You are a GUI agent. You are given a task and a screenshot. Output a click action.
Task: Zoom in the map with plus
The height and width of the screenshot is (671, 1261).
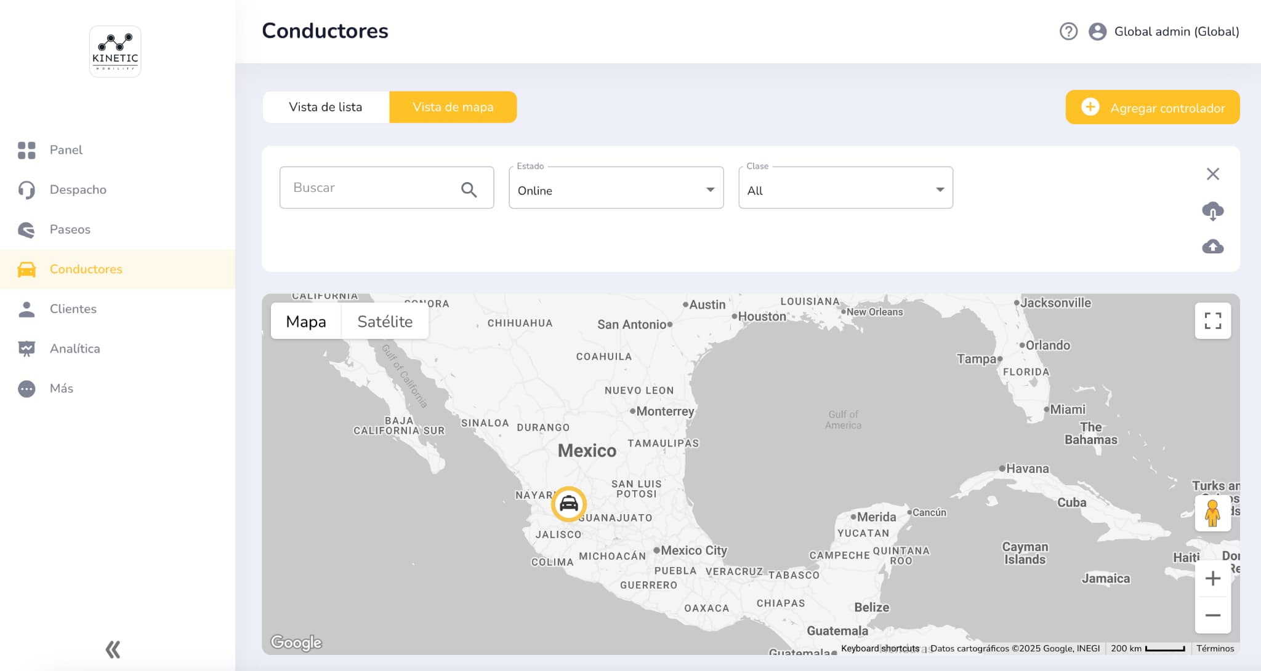point(1212,578)
